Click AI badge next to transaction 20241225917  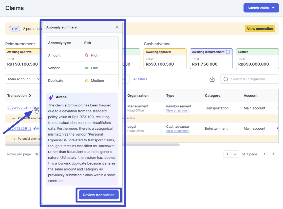coord(36,108)
